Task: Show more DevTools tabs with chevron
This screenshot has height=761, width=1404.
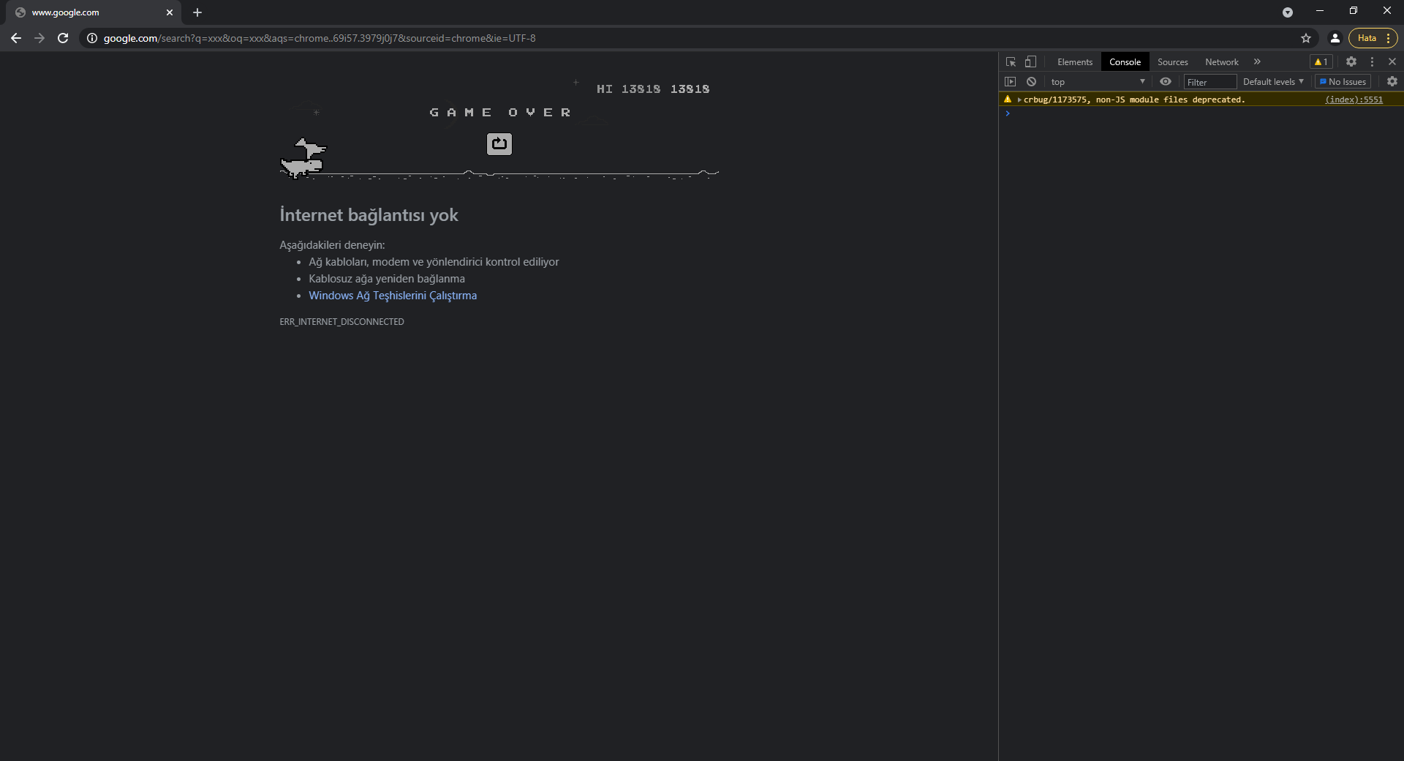Action: coord(1257,61)
